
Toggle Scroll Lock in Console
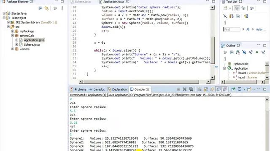[x=206, y=89]
